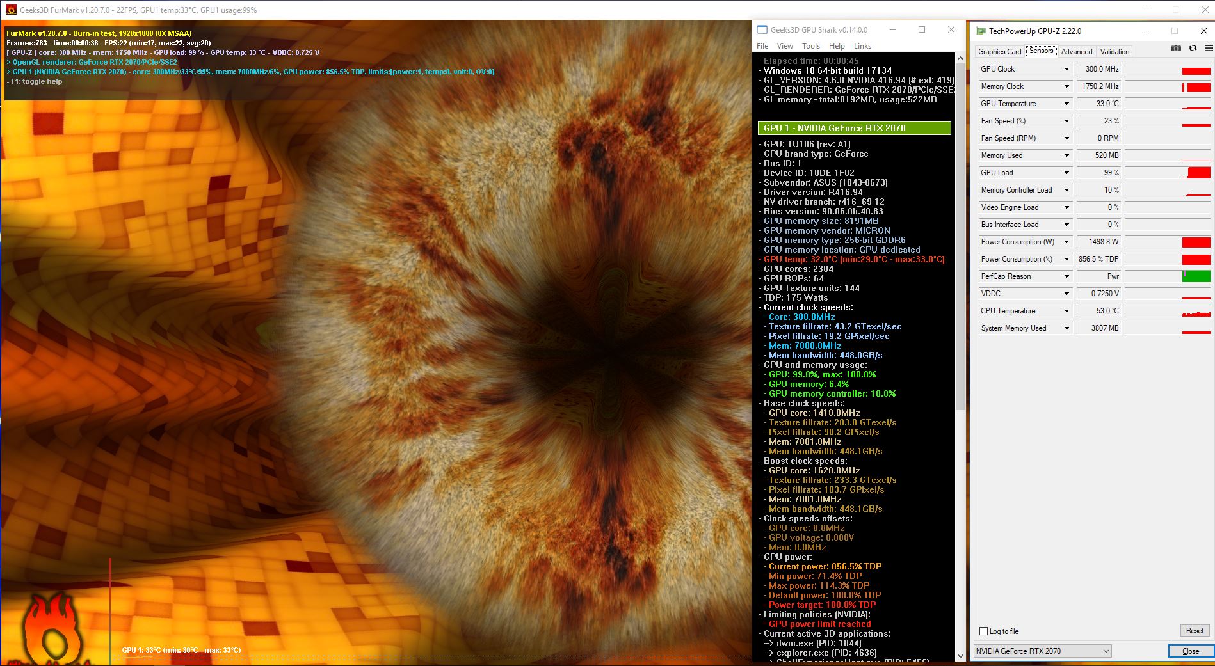
Task: Click the GPU Shark scrollbar up arrow
Action: coord(960,58)
